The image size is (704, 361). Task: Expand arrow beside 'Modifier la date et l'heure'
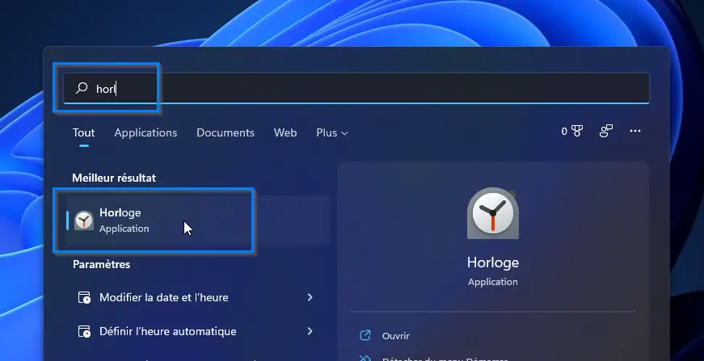[310, 297]
